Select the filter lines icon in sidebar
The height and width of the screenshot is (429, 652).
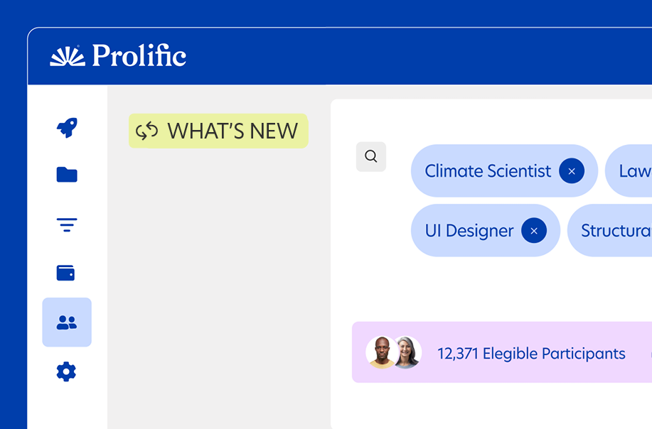67,225
